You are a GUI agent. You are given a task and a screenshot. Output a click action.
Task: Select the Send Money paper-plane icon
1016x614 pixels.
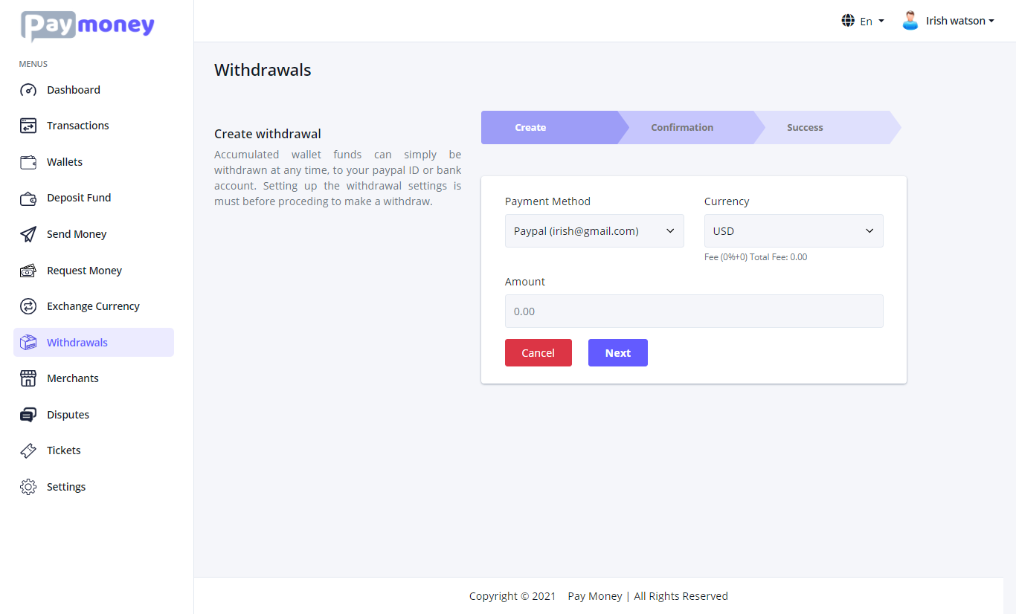coord(28,233)
